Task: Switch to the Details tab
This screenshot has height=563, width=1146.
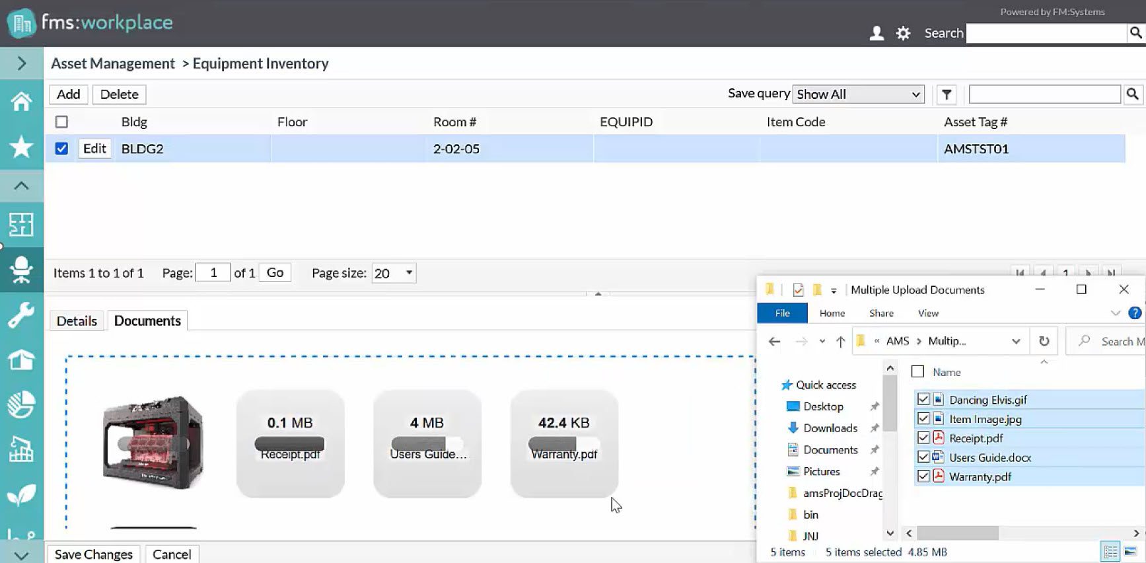Action: click(77, 321)
